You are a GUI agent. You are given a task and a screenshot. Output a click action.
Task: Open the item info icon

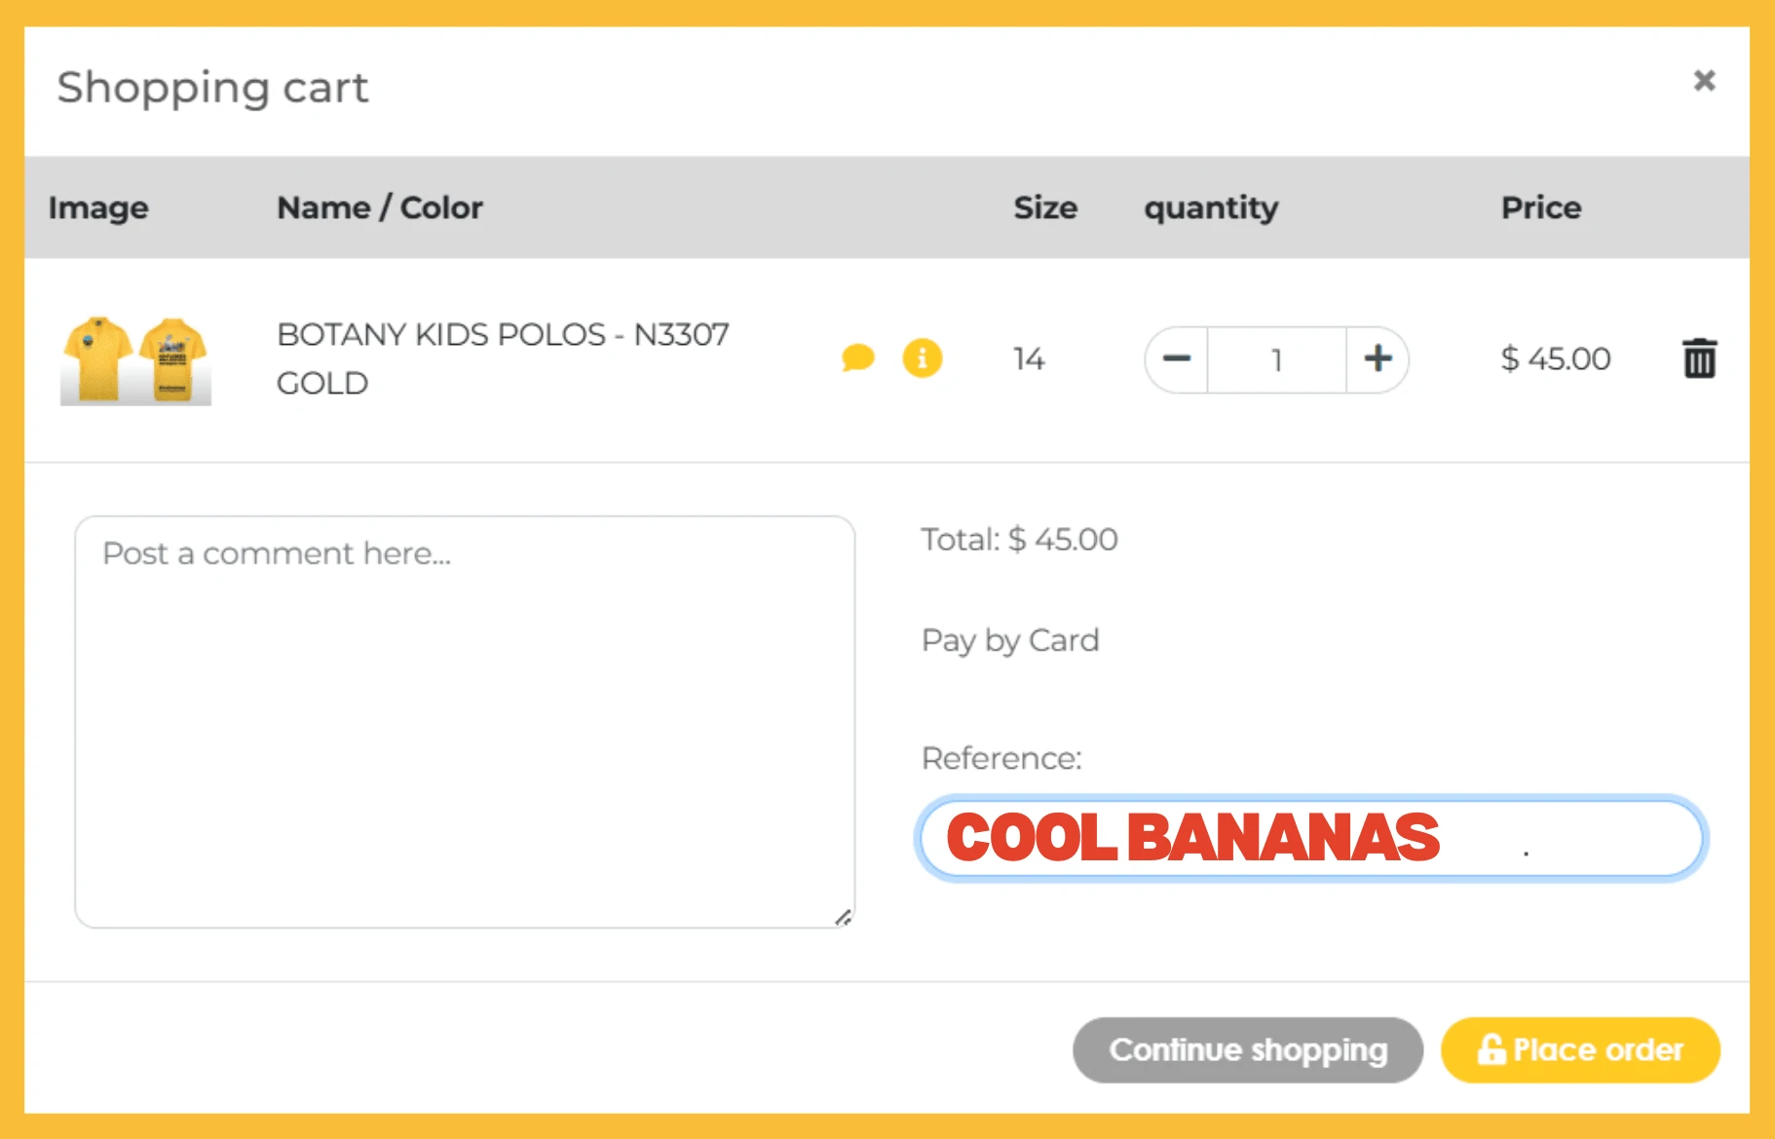[x=922, y=359]
